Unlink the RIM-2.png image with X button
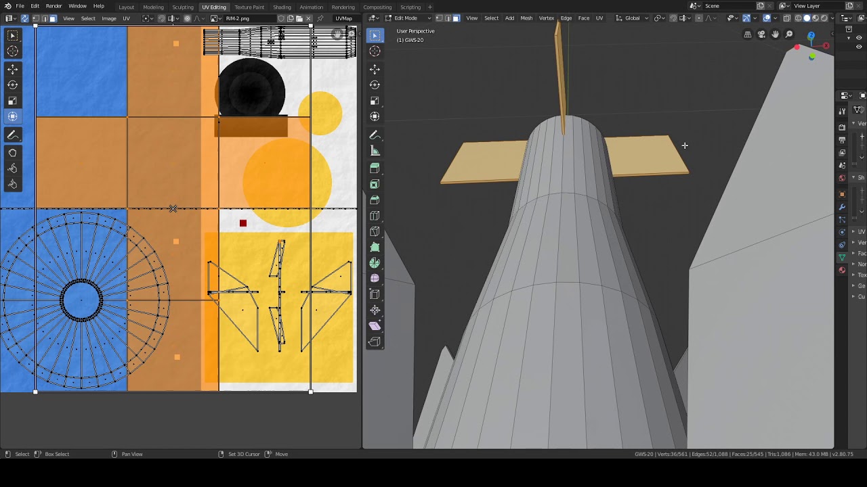The height and width of the screenshot is (487, 867). (308, 18)
